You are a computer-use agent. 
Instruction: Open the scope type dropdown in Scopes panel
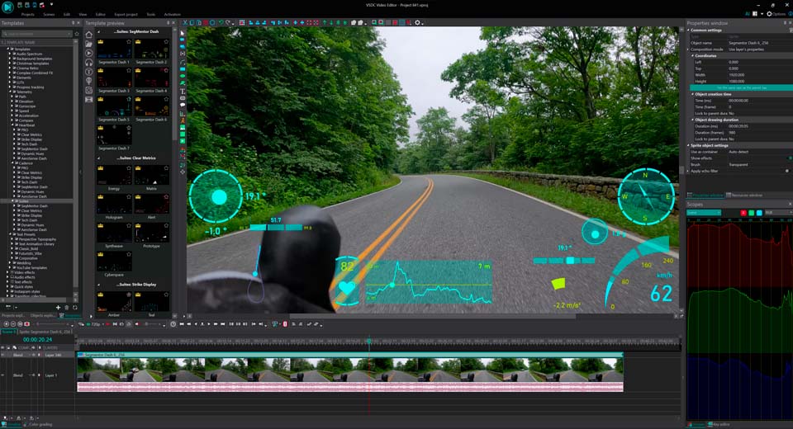pos(704,213)
